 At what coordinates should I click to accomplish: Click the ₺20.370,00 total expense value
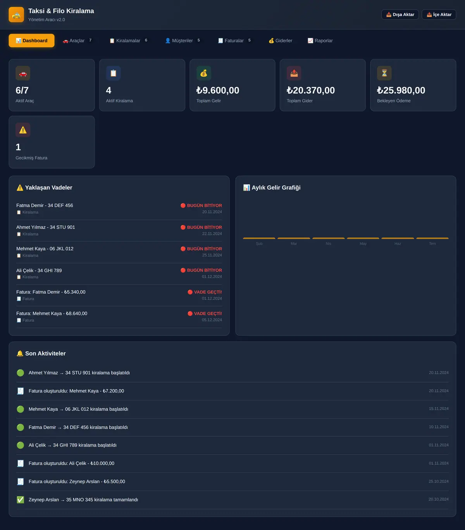coord(311,90)
